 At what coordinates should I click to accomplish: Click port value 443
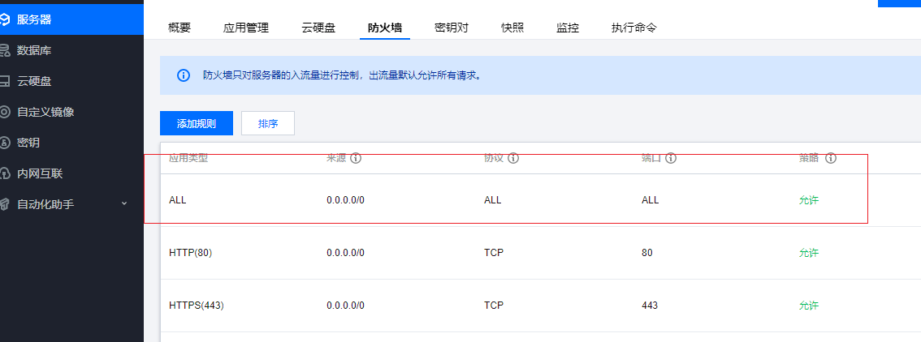pyautogui.click(x=650, y=306)
